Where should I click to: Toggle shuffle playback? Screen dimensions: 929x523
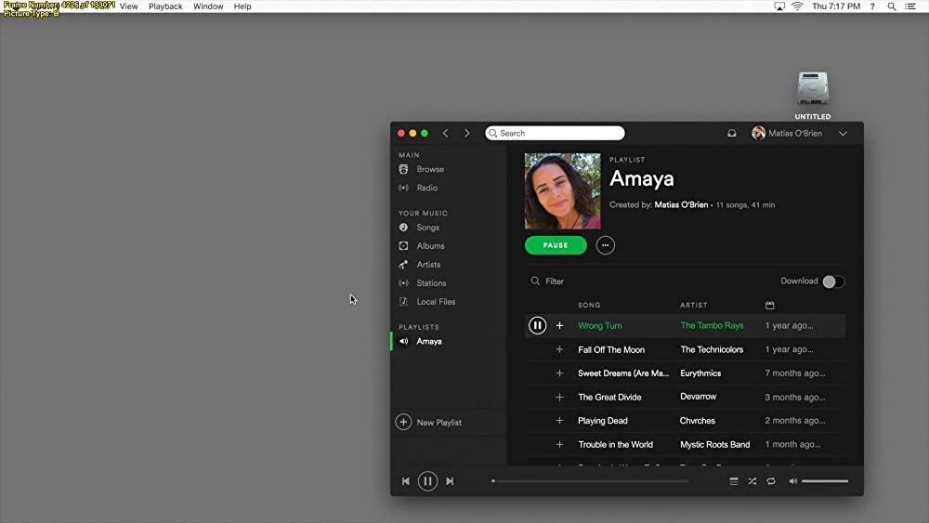[x=752, y=481]
